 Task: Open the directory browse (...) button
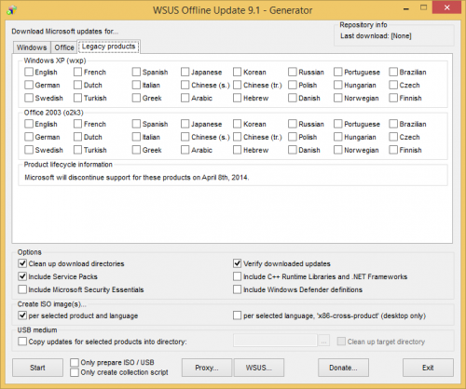pyautogui.click(x=323, y=341)
